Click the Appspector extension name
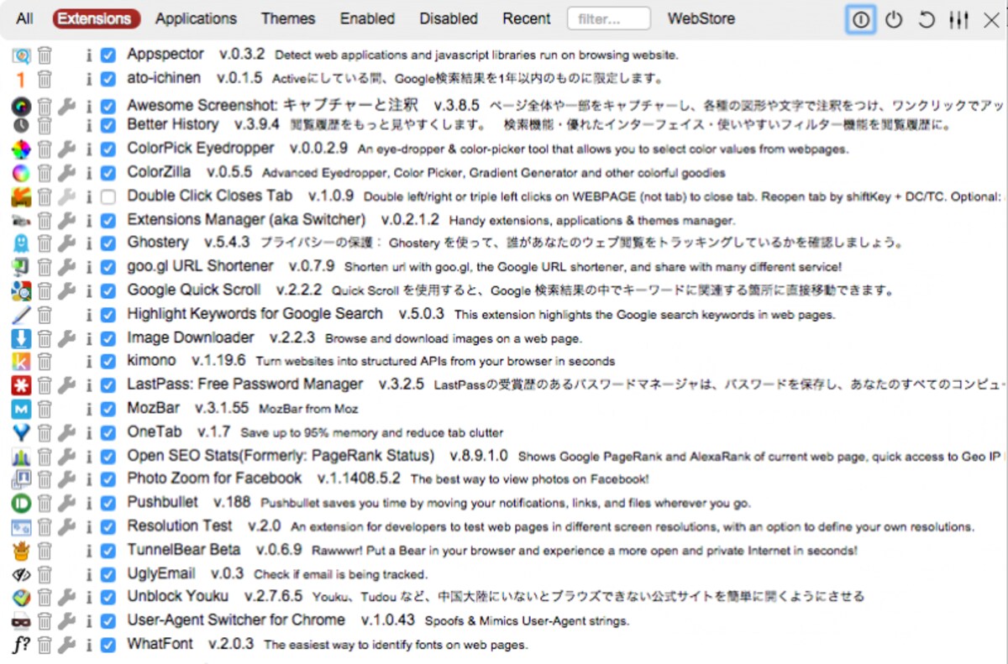 click(165, 55)
